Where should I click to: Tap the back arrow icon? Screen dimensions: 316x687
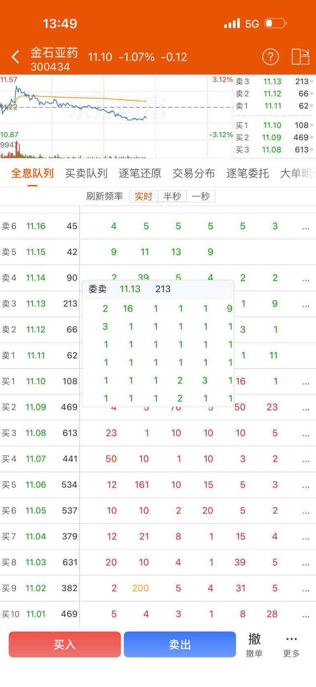[16, 57]
